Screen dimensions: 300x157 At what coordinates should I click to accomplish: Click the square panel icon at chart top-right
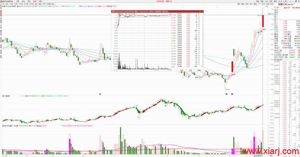point(267,6)
